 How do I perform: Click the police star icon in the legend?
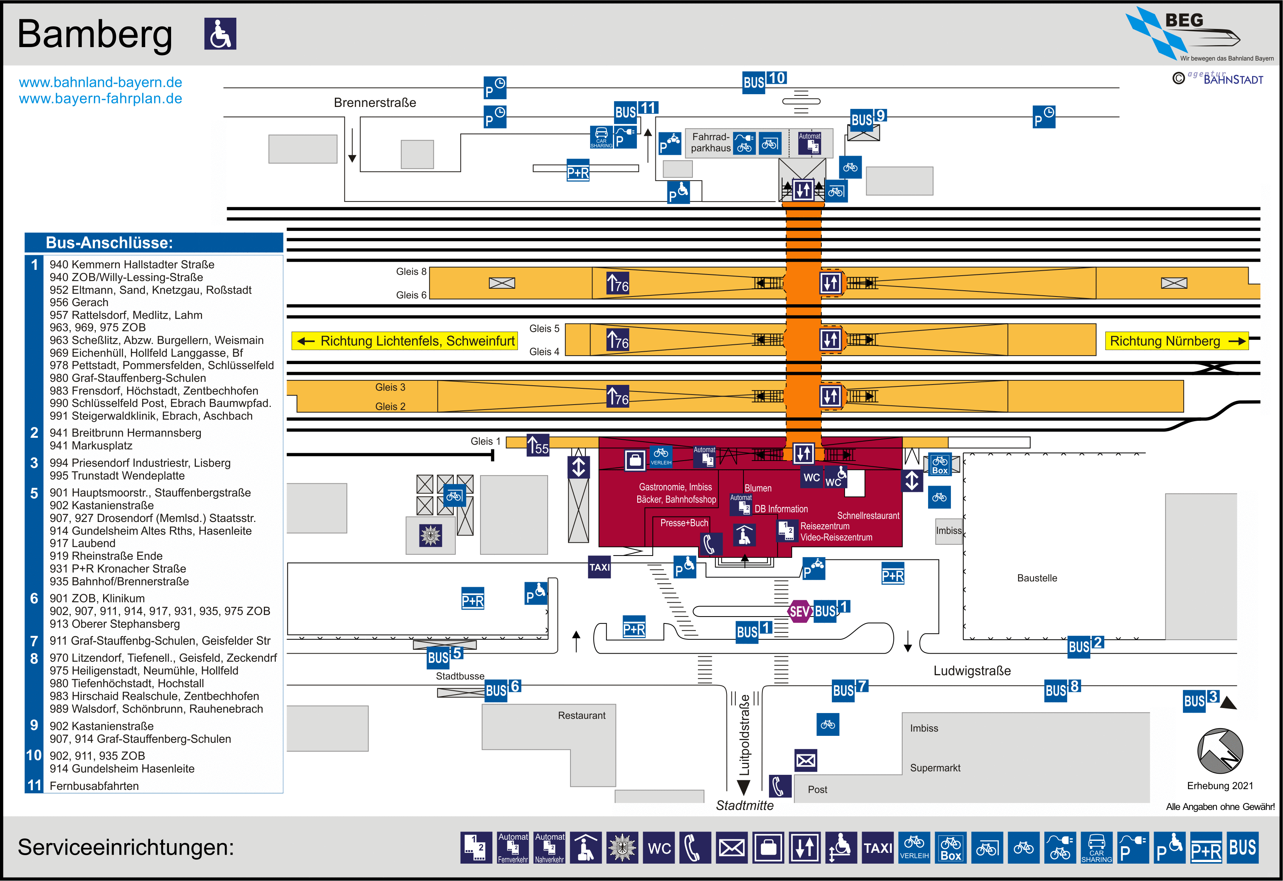(x=622, y=847)
